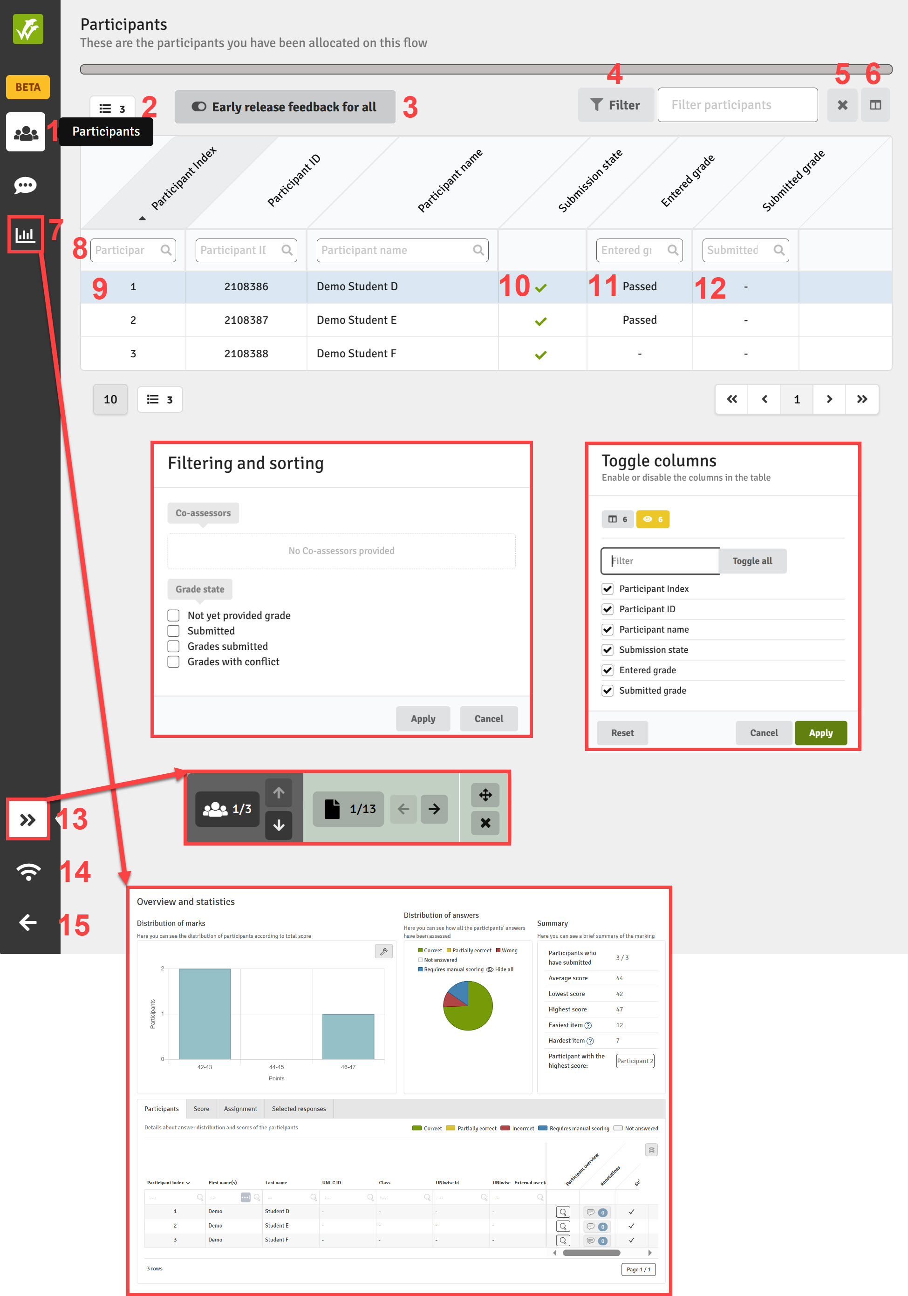Click the WISEflow logo icon

tap(27, 29)
